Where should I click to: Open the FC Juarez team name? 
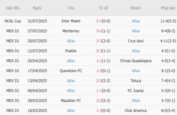coord(136,91)
